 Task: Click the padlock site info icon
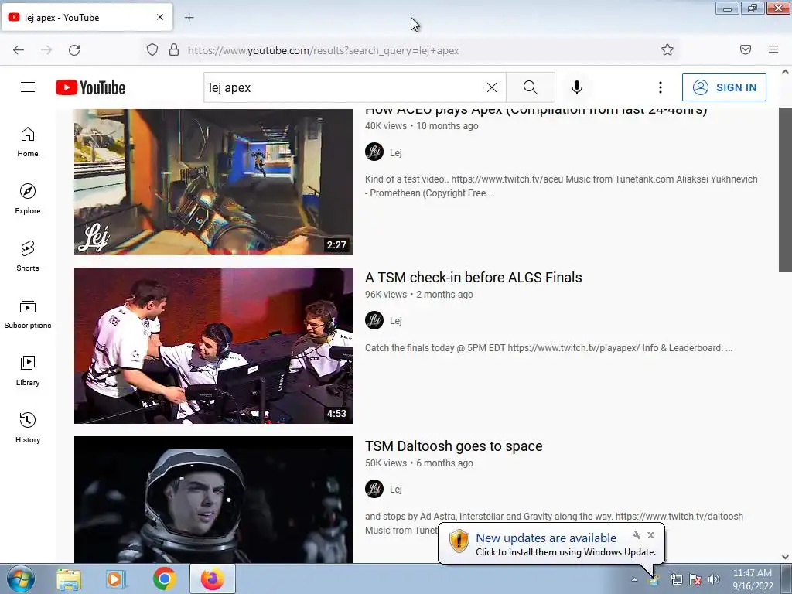[174, 50]
